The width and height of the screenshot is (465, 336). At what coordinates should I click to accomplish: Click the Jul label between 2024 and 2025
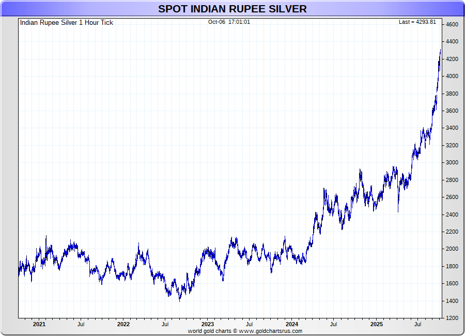(334, 325)
